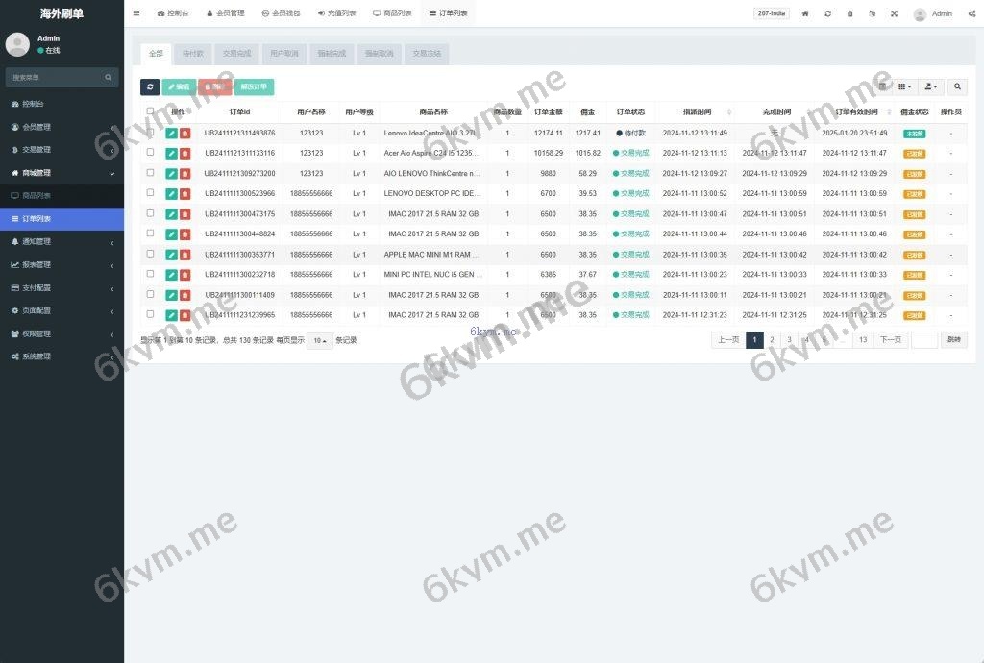The image size is (984, 663).
Task: Toggle sidebar with the hamburger icon
Action: (x=136, y=13)
